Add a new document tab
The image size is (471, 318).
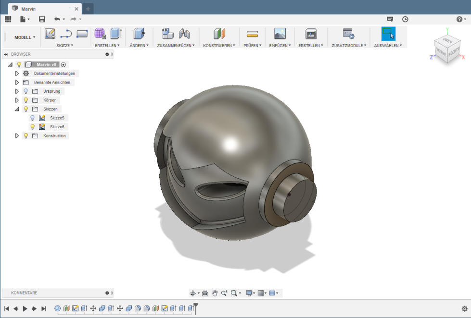click(88, 9)
